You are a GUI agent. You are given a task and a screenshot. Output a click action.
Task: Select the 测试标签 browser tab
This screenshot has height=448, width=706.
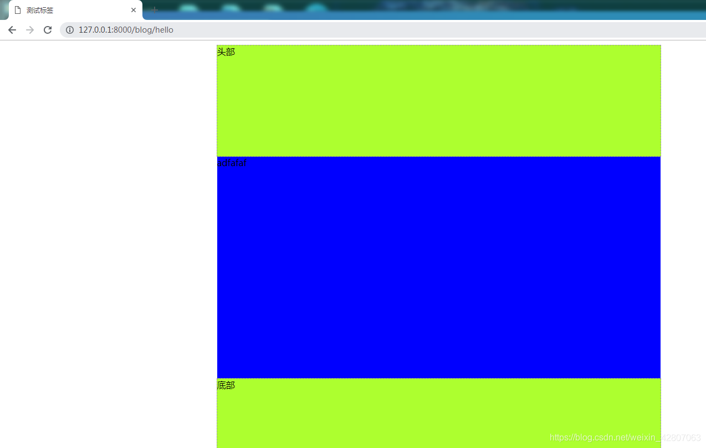76,10
